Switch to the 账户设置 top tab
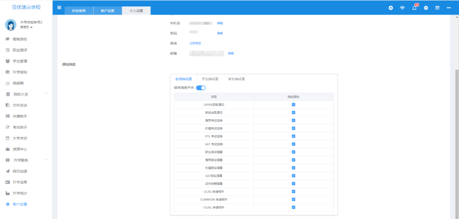This screenshot has width=459, height=219. pos(107,11)
